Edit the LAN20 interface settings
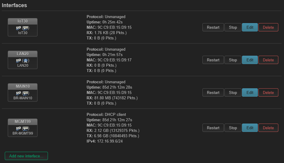284x163 pixels. click(x=250, y=60)
